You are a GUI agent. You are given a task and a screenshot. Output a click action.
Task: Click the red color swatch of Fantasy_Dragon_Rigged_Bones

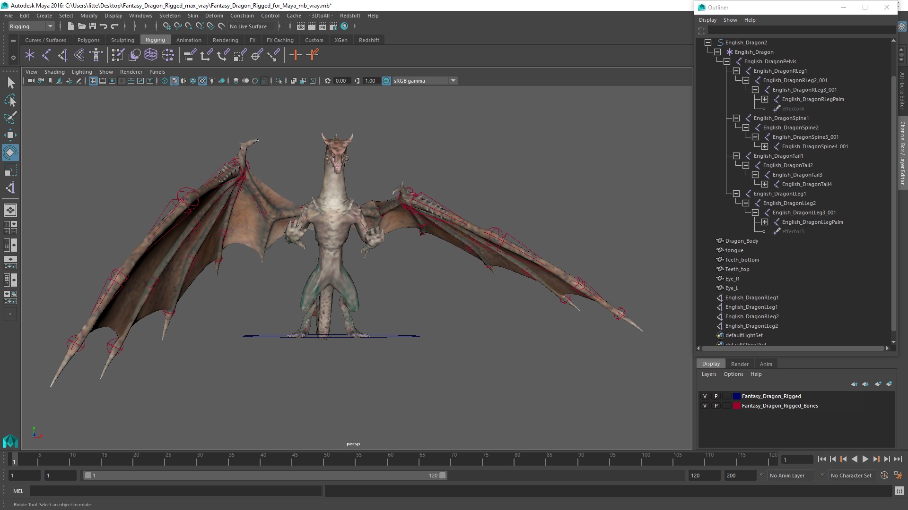(736, 406)
